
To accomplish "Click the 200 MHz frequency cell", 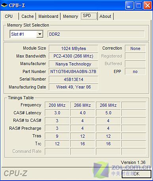I will [57, 105].
